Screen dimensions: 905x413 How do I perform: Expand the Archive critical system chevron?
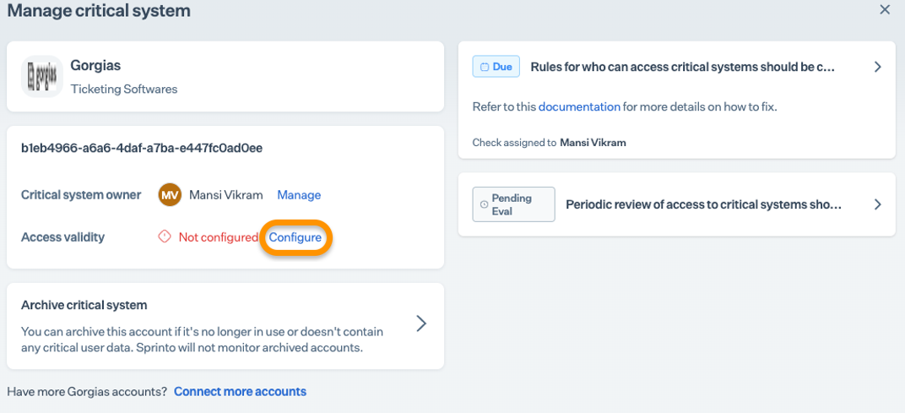click(421, 323)
